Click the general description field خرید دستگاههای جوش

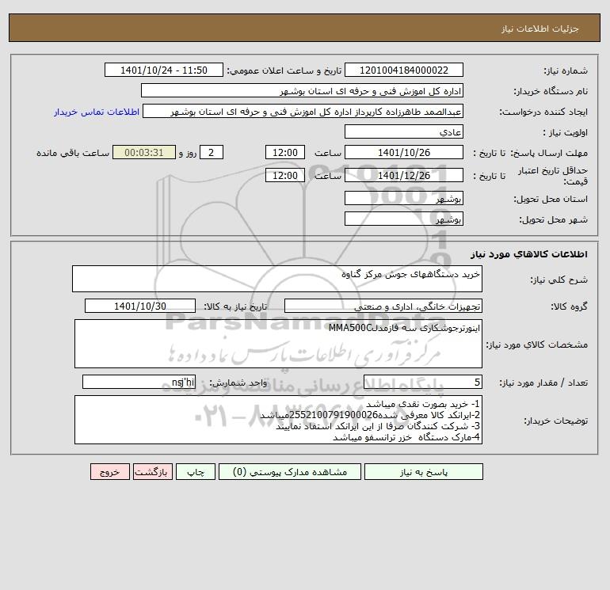tap(277, 279)
